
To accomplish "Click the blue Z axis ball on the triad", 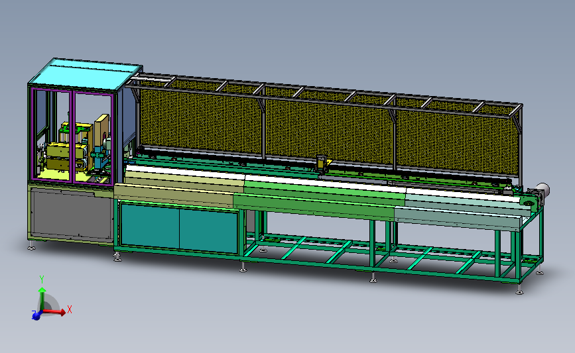I will pos(36,316).
